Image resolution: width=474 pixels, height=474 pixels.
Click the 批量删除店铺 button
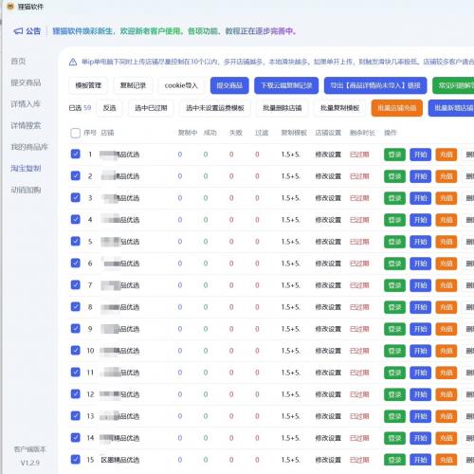(x=283, y=108)
